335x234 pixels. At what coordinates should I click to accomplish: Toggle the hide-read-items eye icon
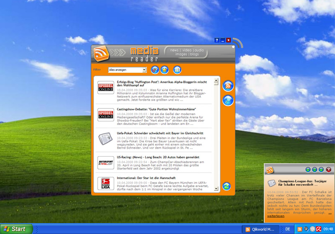[155, 70]
